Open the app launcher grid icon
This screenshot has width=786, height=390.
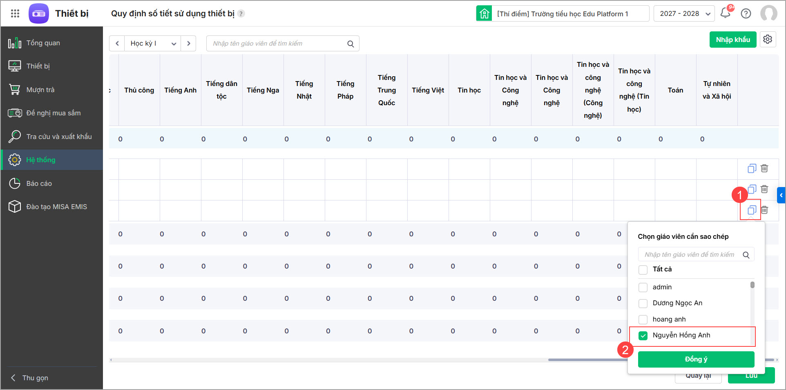pos(15,13)
